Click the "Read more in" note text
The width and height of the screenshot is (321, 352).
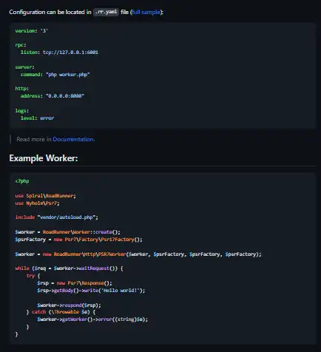34,139
